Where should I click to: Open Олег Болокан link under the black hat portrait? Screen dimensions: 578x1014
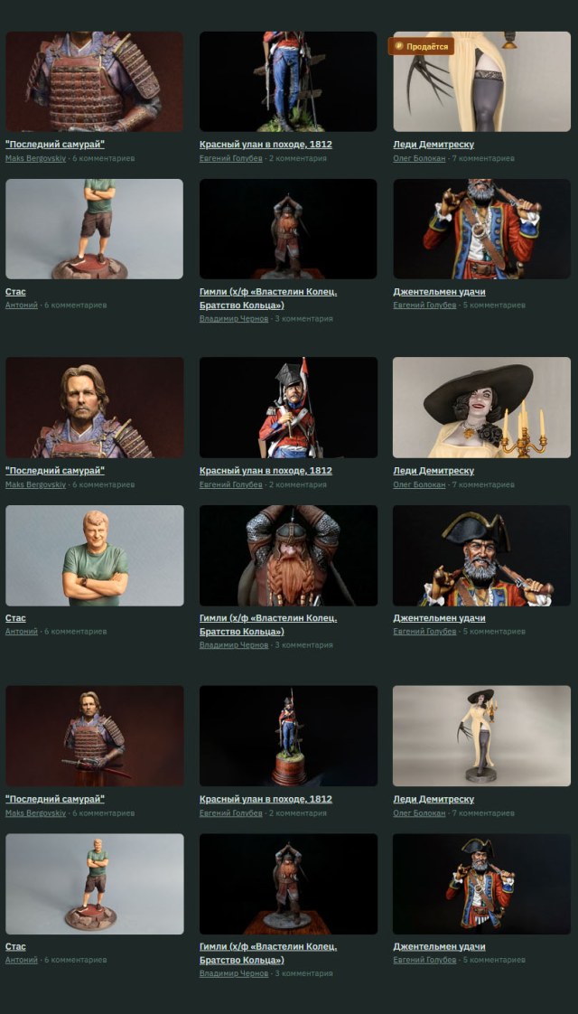pos(419,484)
